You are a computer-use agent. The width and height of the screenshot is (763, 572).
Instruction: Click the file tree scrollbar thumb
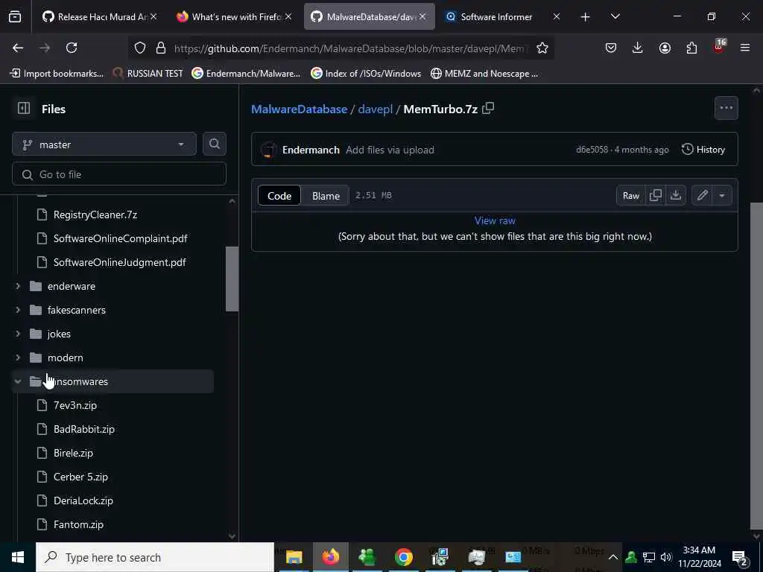coord(232,279)
